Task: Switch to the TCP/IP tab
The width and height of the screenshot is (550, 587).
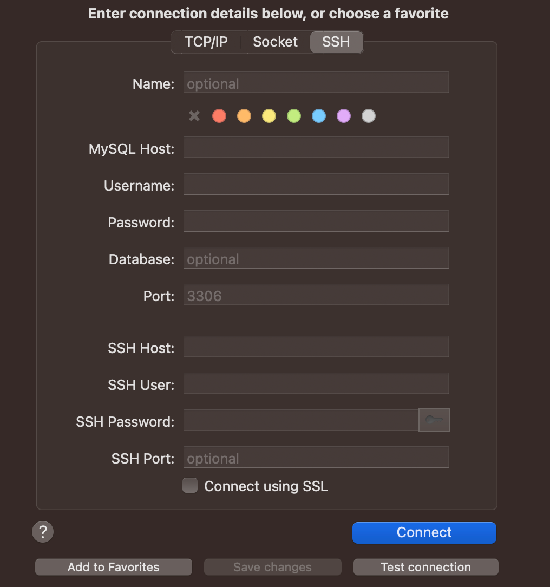Action: pyautogui.click(x=206, y=42)
